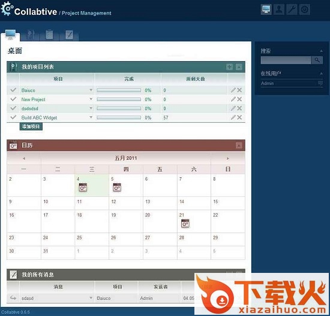Click the 添加项目 add project button
The image size is (330, 316).
[x=31, y=127]
